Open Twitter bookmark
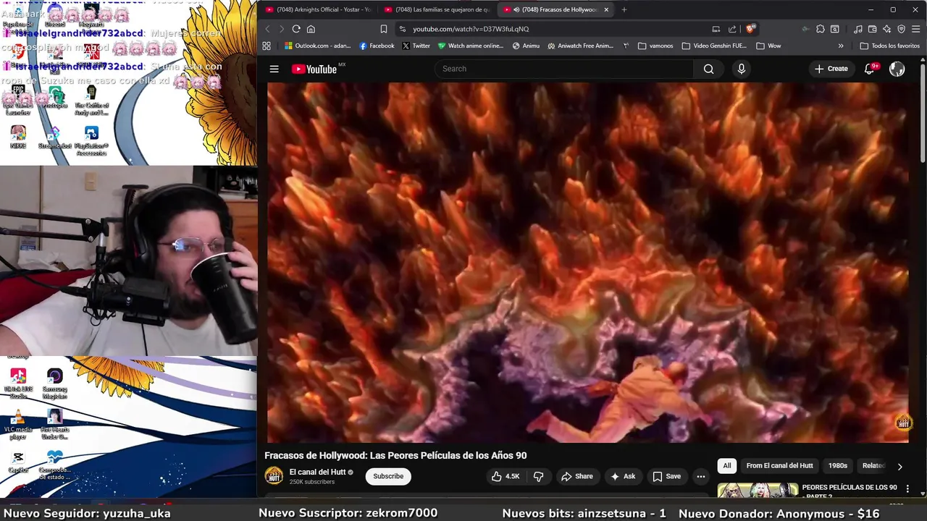The height and width of the screenshot is (521, 927). [x=416, y=46]
